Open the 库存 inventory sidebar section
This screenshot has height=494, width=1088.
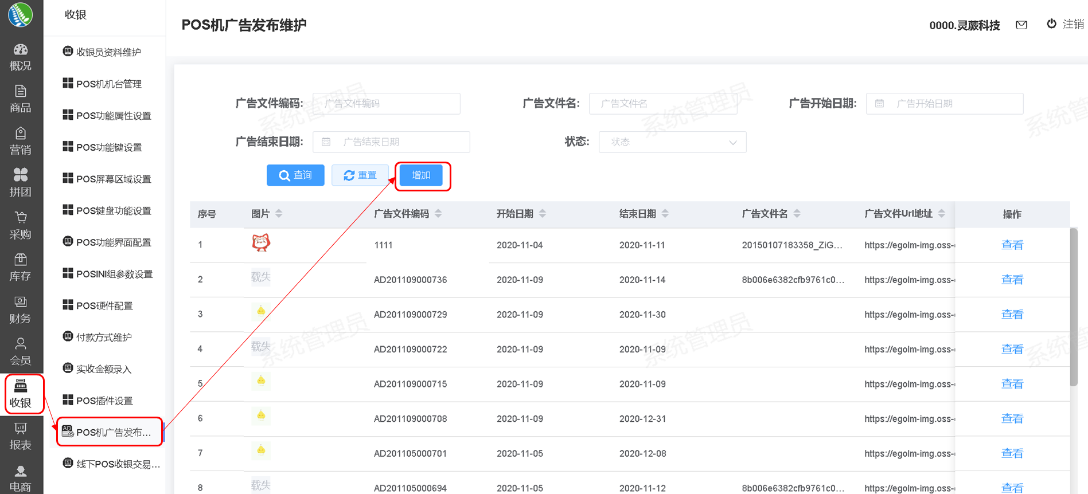tap(21, 268)
